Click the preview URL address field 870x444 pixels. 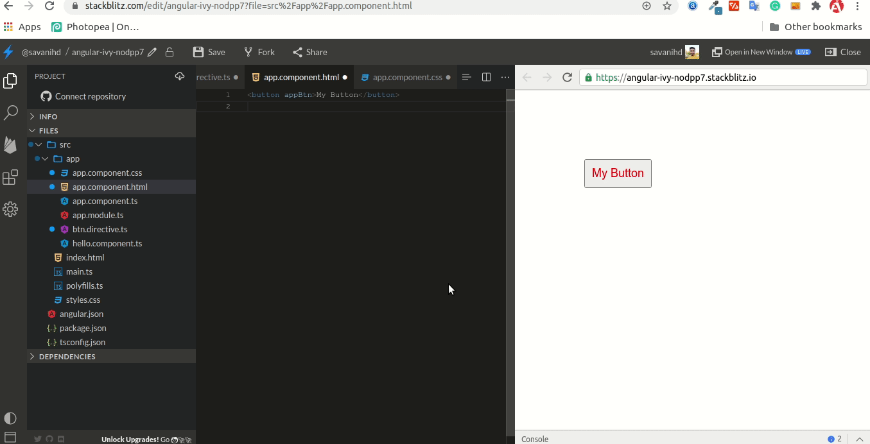tap(726, 78)
